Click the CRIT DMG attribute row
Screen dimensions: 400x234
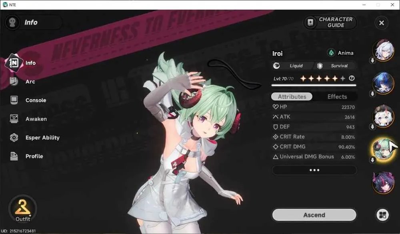point(314,147)
